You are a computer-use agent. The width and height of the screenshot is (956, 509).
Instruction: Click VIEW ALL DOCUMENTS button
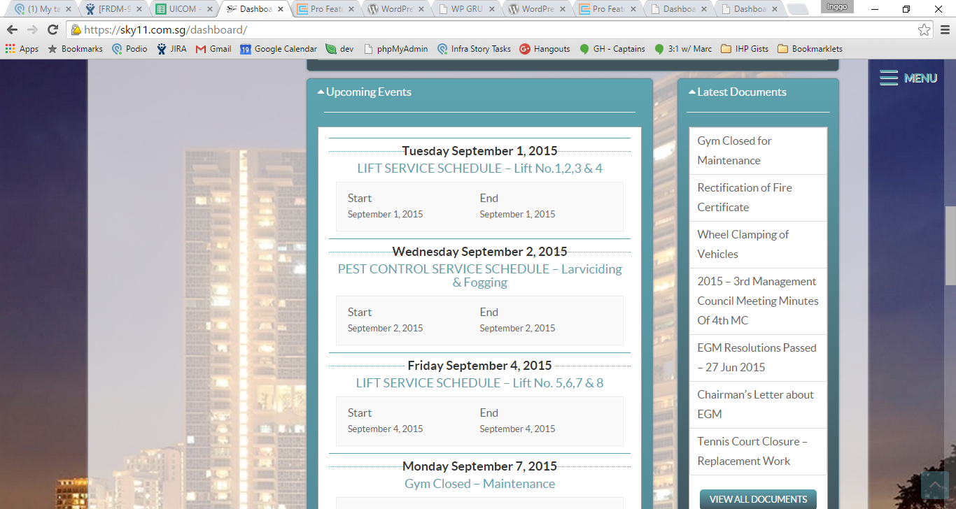(758, 499)
